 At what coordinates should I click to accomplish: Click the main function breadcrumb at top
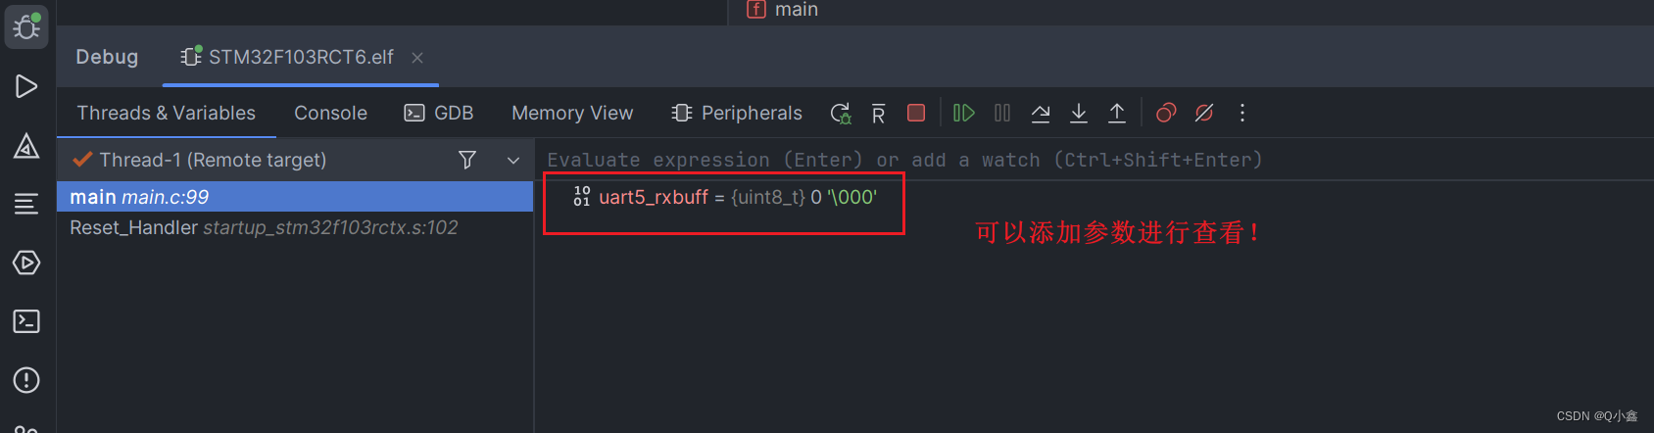[783, 10]
